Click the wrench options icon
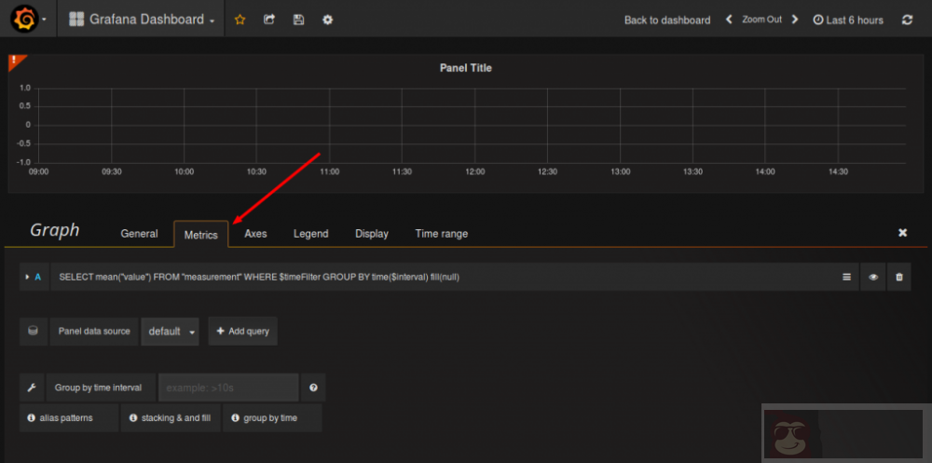This screenshot has width=932, height=463. tap(32, 388)
